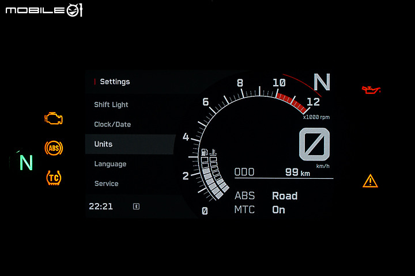The height and width of the screenshot is (276, 415).
Task: Click the red redline zone of tachometer
Action: [292, 103]
